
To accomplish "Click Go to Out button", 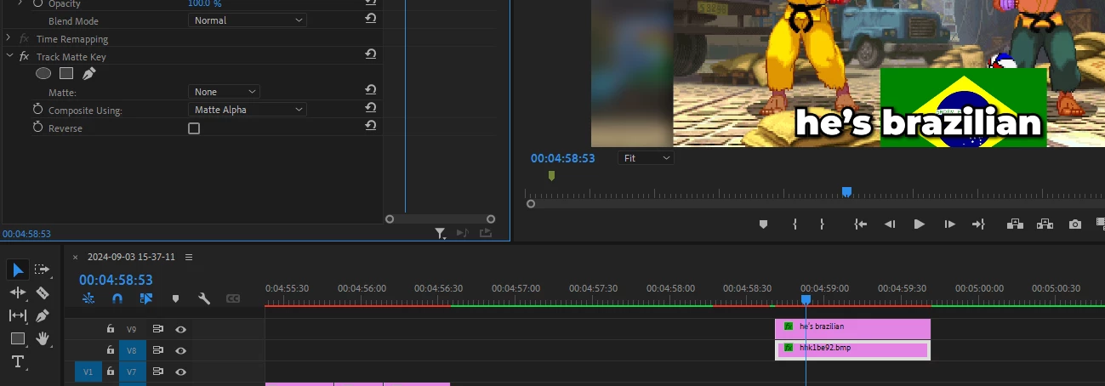I will [x=978, y=224].
